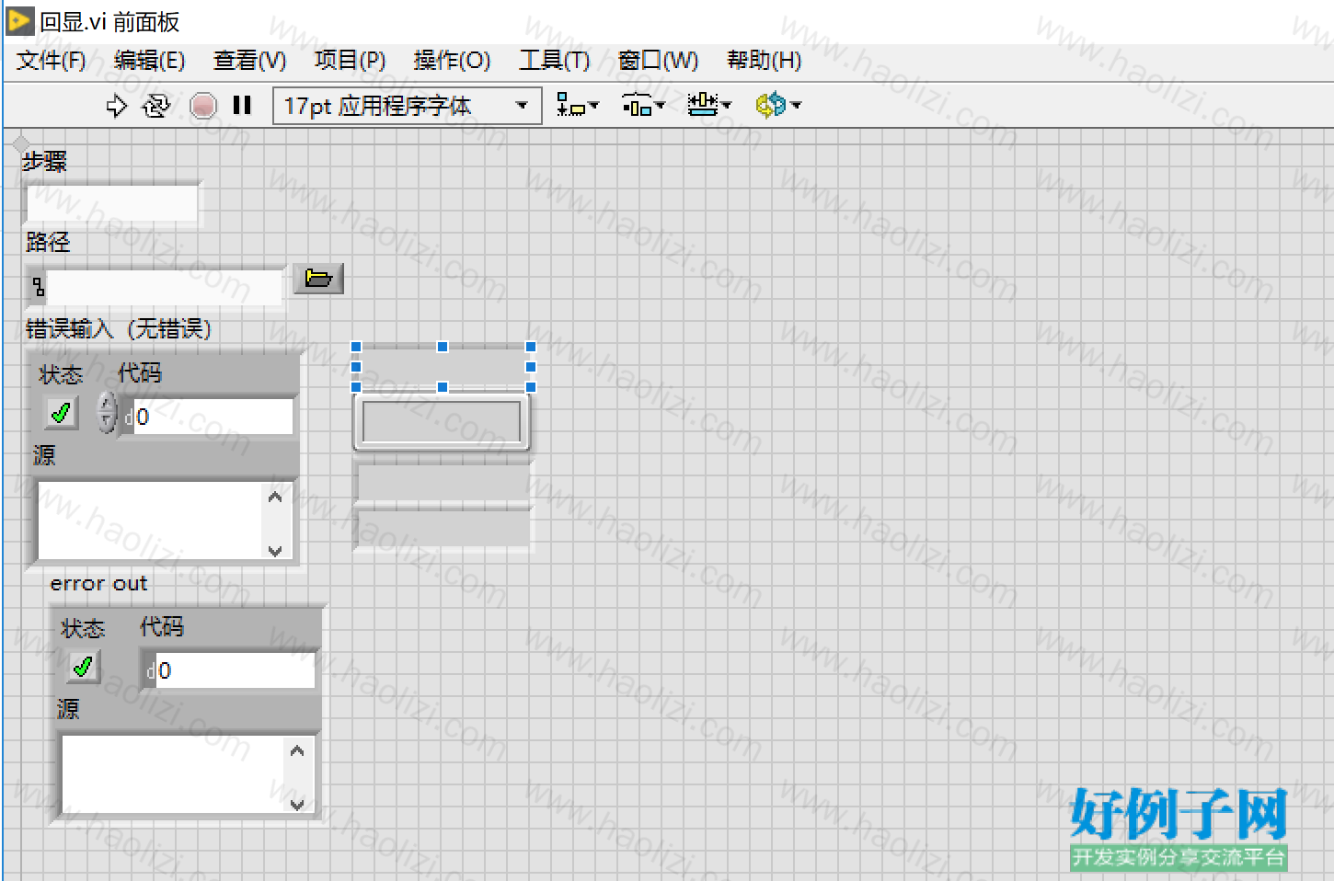Click scroll up arrow in 错误输入 源 box

275,498
